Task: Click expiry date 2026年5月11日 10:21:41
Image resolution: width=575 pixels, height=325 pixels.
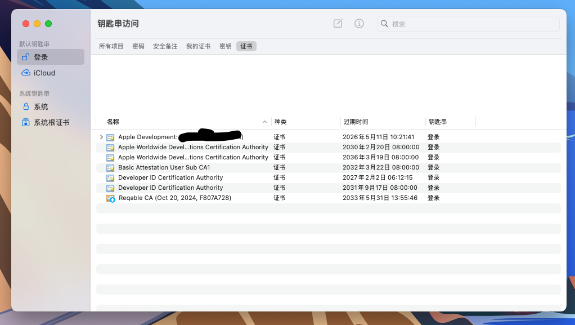Action: click(379, 137)
